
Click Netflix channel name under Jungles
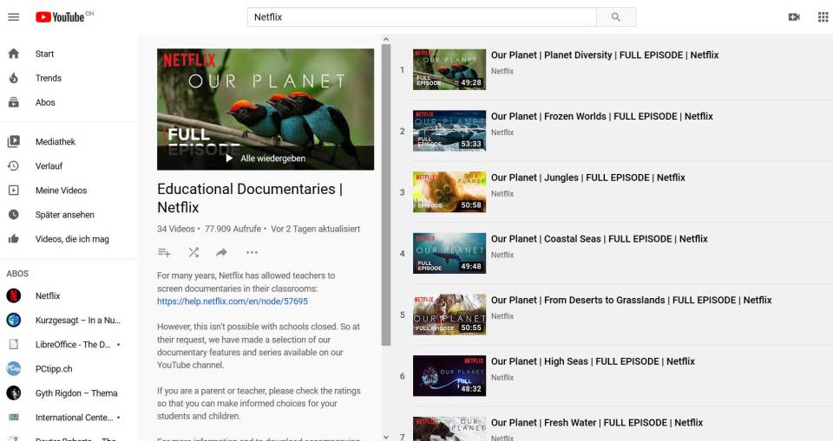click(x=502, y=194)
